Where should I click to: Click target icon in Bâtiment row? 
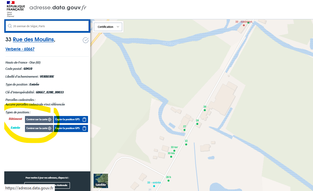pyautogui.click(x=50, y=120)
